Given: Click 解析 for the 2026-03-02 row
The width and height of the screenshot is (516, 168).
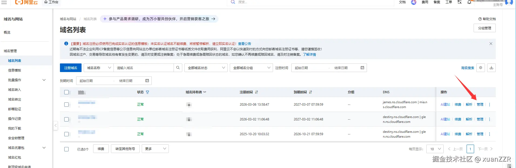Looking at the screenshot, I should (x=469, y=119).
